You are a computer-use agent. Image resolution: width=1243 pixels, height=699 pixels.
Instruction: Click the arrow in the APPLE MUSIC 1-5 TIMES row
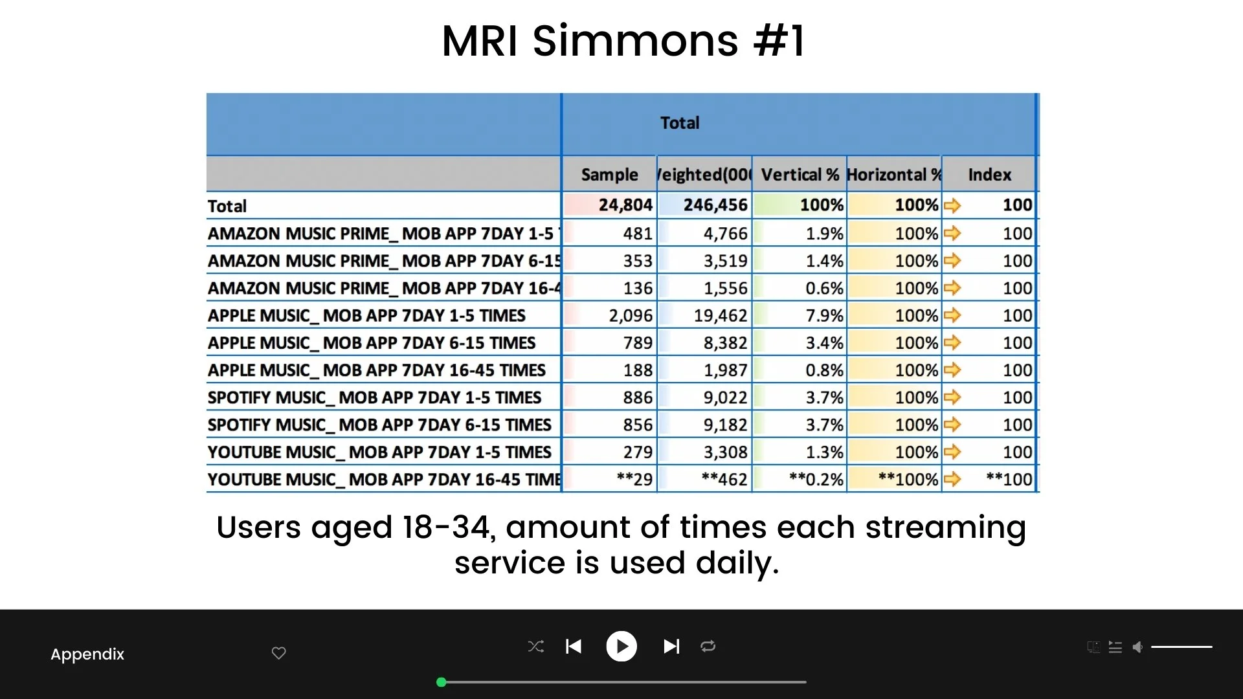pyautogui.click(x=952, y=315)
